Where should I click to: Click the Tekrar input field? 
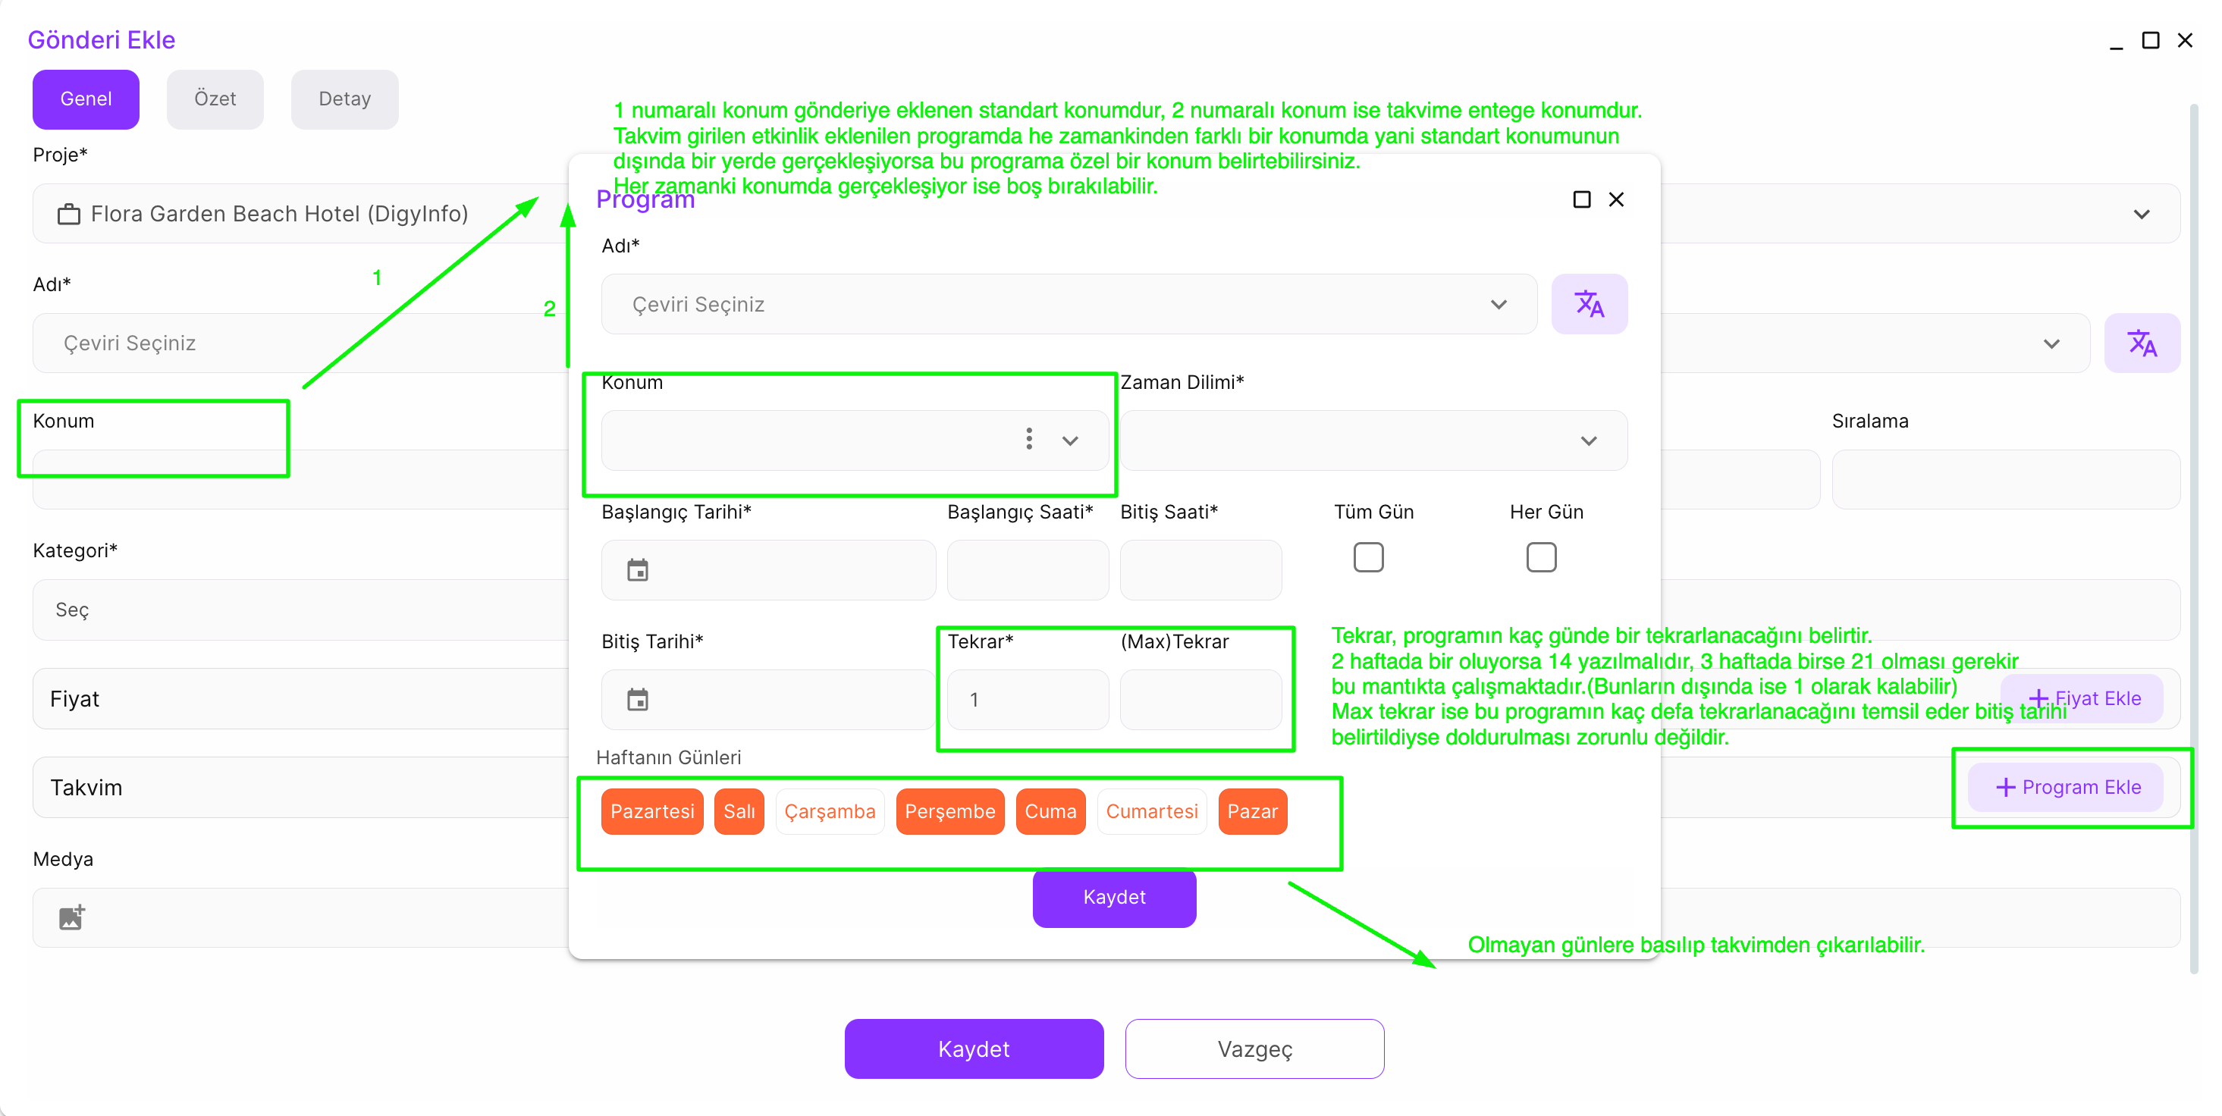click(1028, 700)
